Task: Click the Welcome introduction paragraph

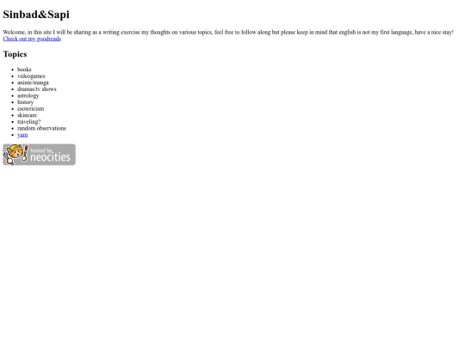Action: (228, 33)
